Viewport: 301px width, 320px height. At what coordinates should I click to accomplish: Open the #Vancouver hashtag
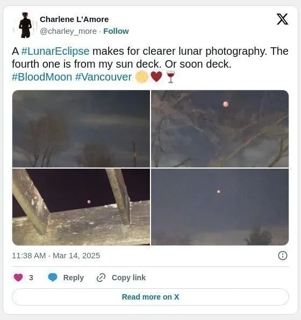pos(103,77)
